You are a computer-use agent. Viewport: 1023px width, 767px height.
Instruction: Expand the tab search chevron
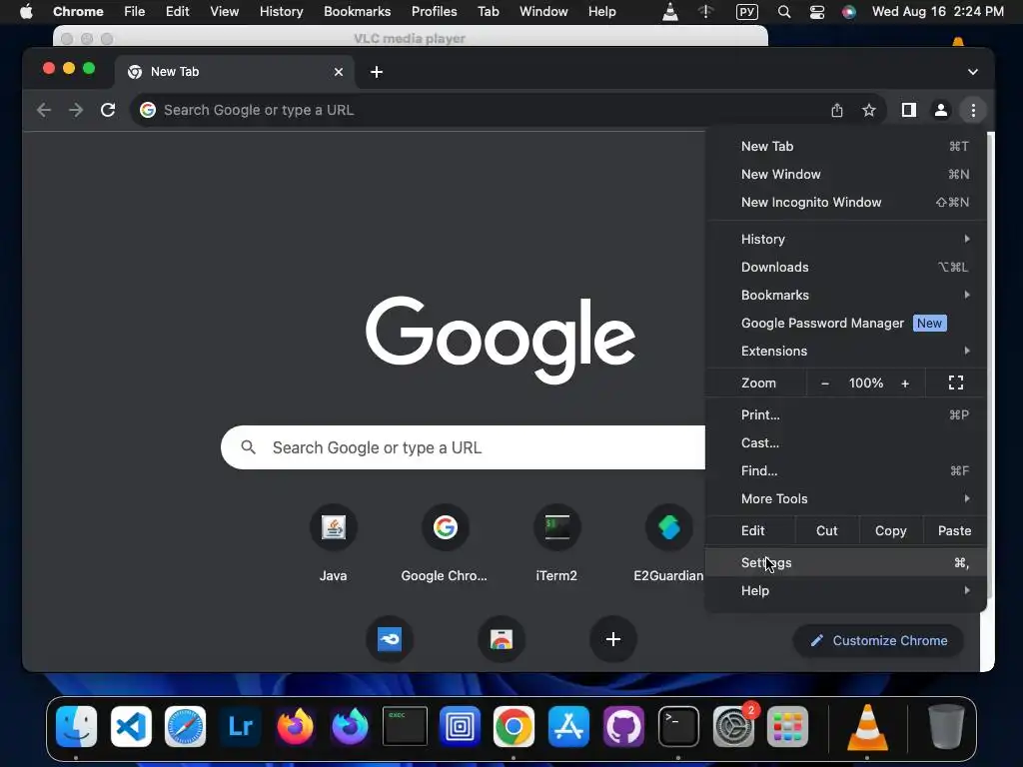click(x=972, y=72)
